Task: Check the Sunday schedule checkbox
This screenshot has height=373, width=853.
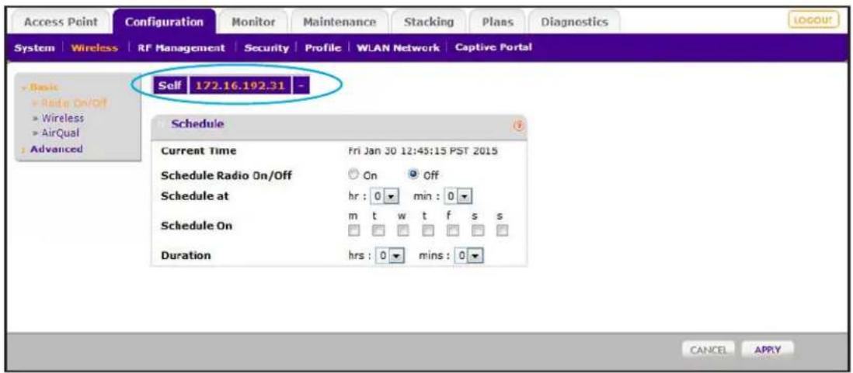Action: coord(502,231)
